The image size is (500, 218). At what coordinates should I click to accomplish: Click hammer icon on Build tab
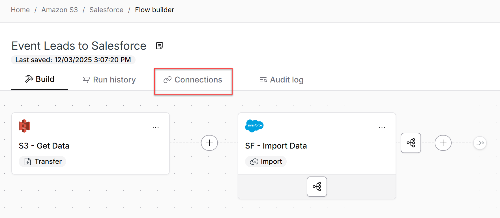pos(29,79)
